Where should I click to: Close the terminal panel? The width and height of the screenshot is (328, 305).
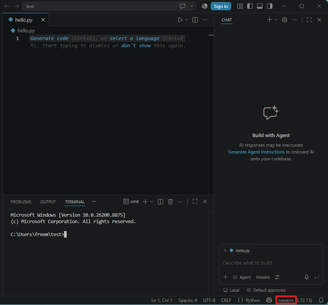point(205,201)
